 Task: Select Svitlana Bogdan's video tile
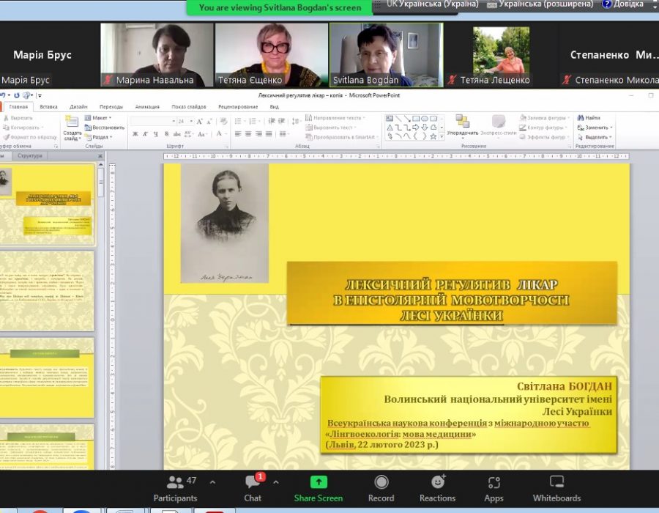tap(386, 55)
